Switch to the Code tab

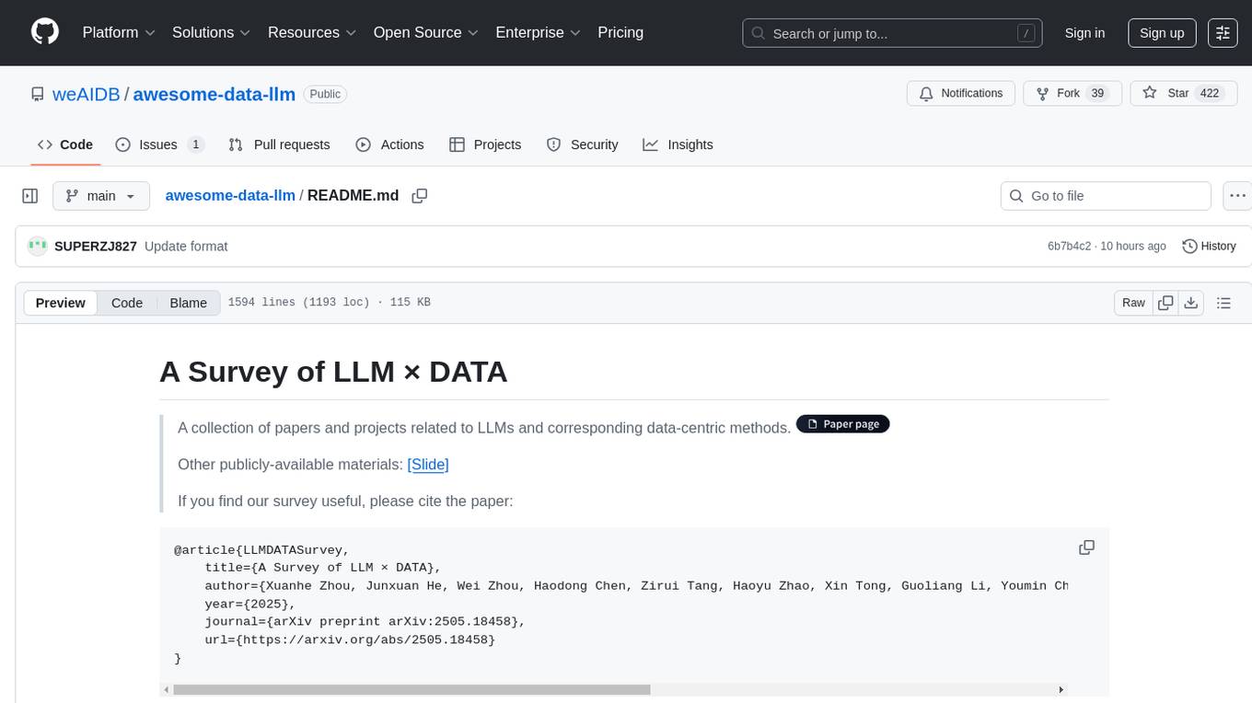pyautogui.click(x=65, y=144)
